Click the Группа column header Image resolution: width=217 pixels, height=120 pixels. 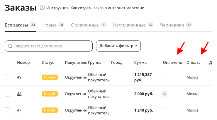tap(95, 63)
